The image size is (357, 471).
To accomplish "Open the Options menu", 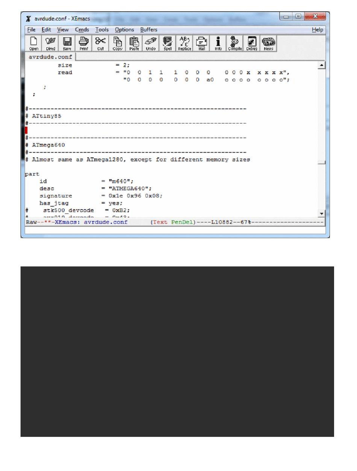I will (x=124, y=30).
